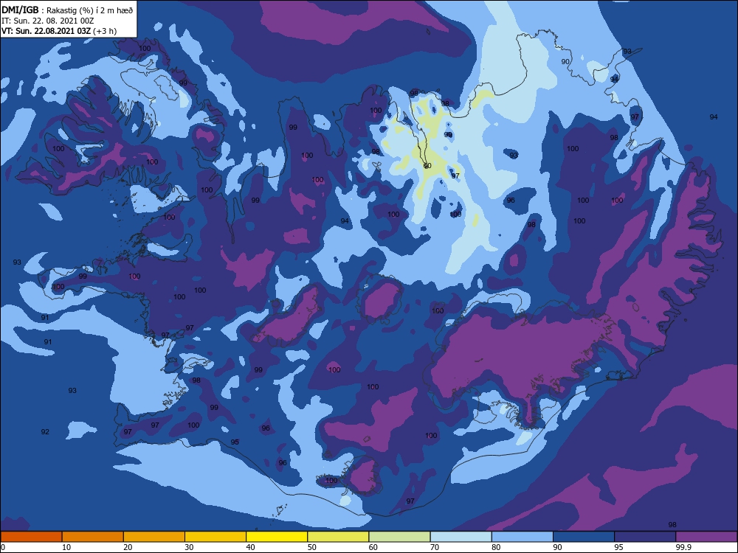The height and width of the screenshot is (553, 738).
Task: Click the dark orange 0–10 legend swatch
Action: pos(31,537)
